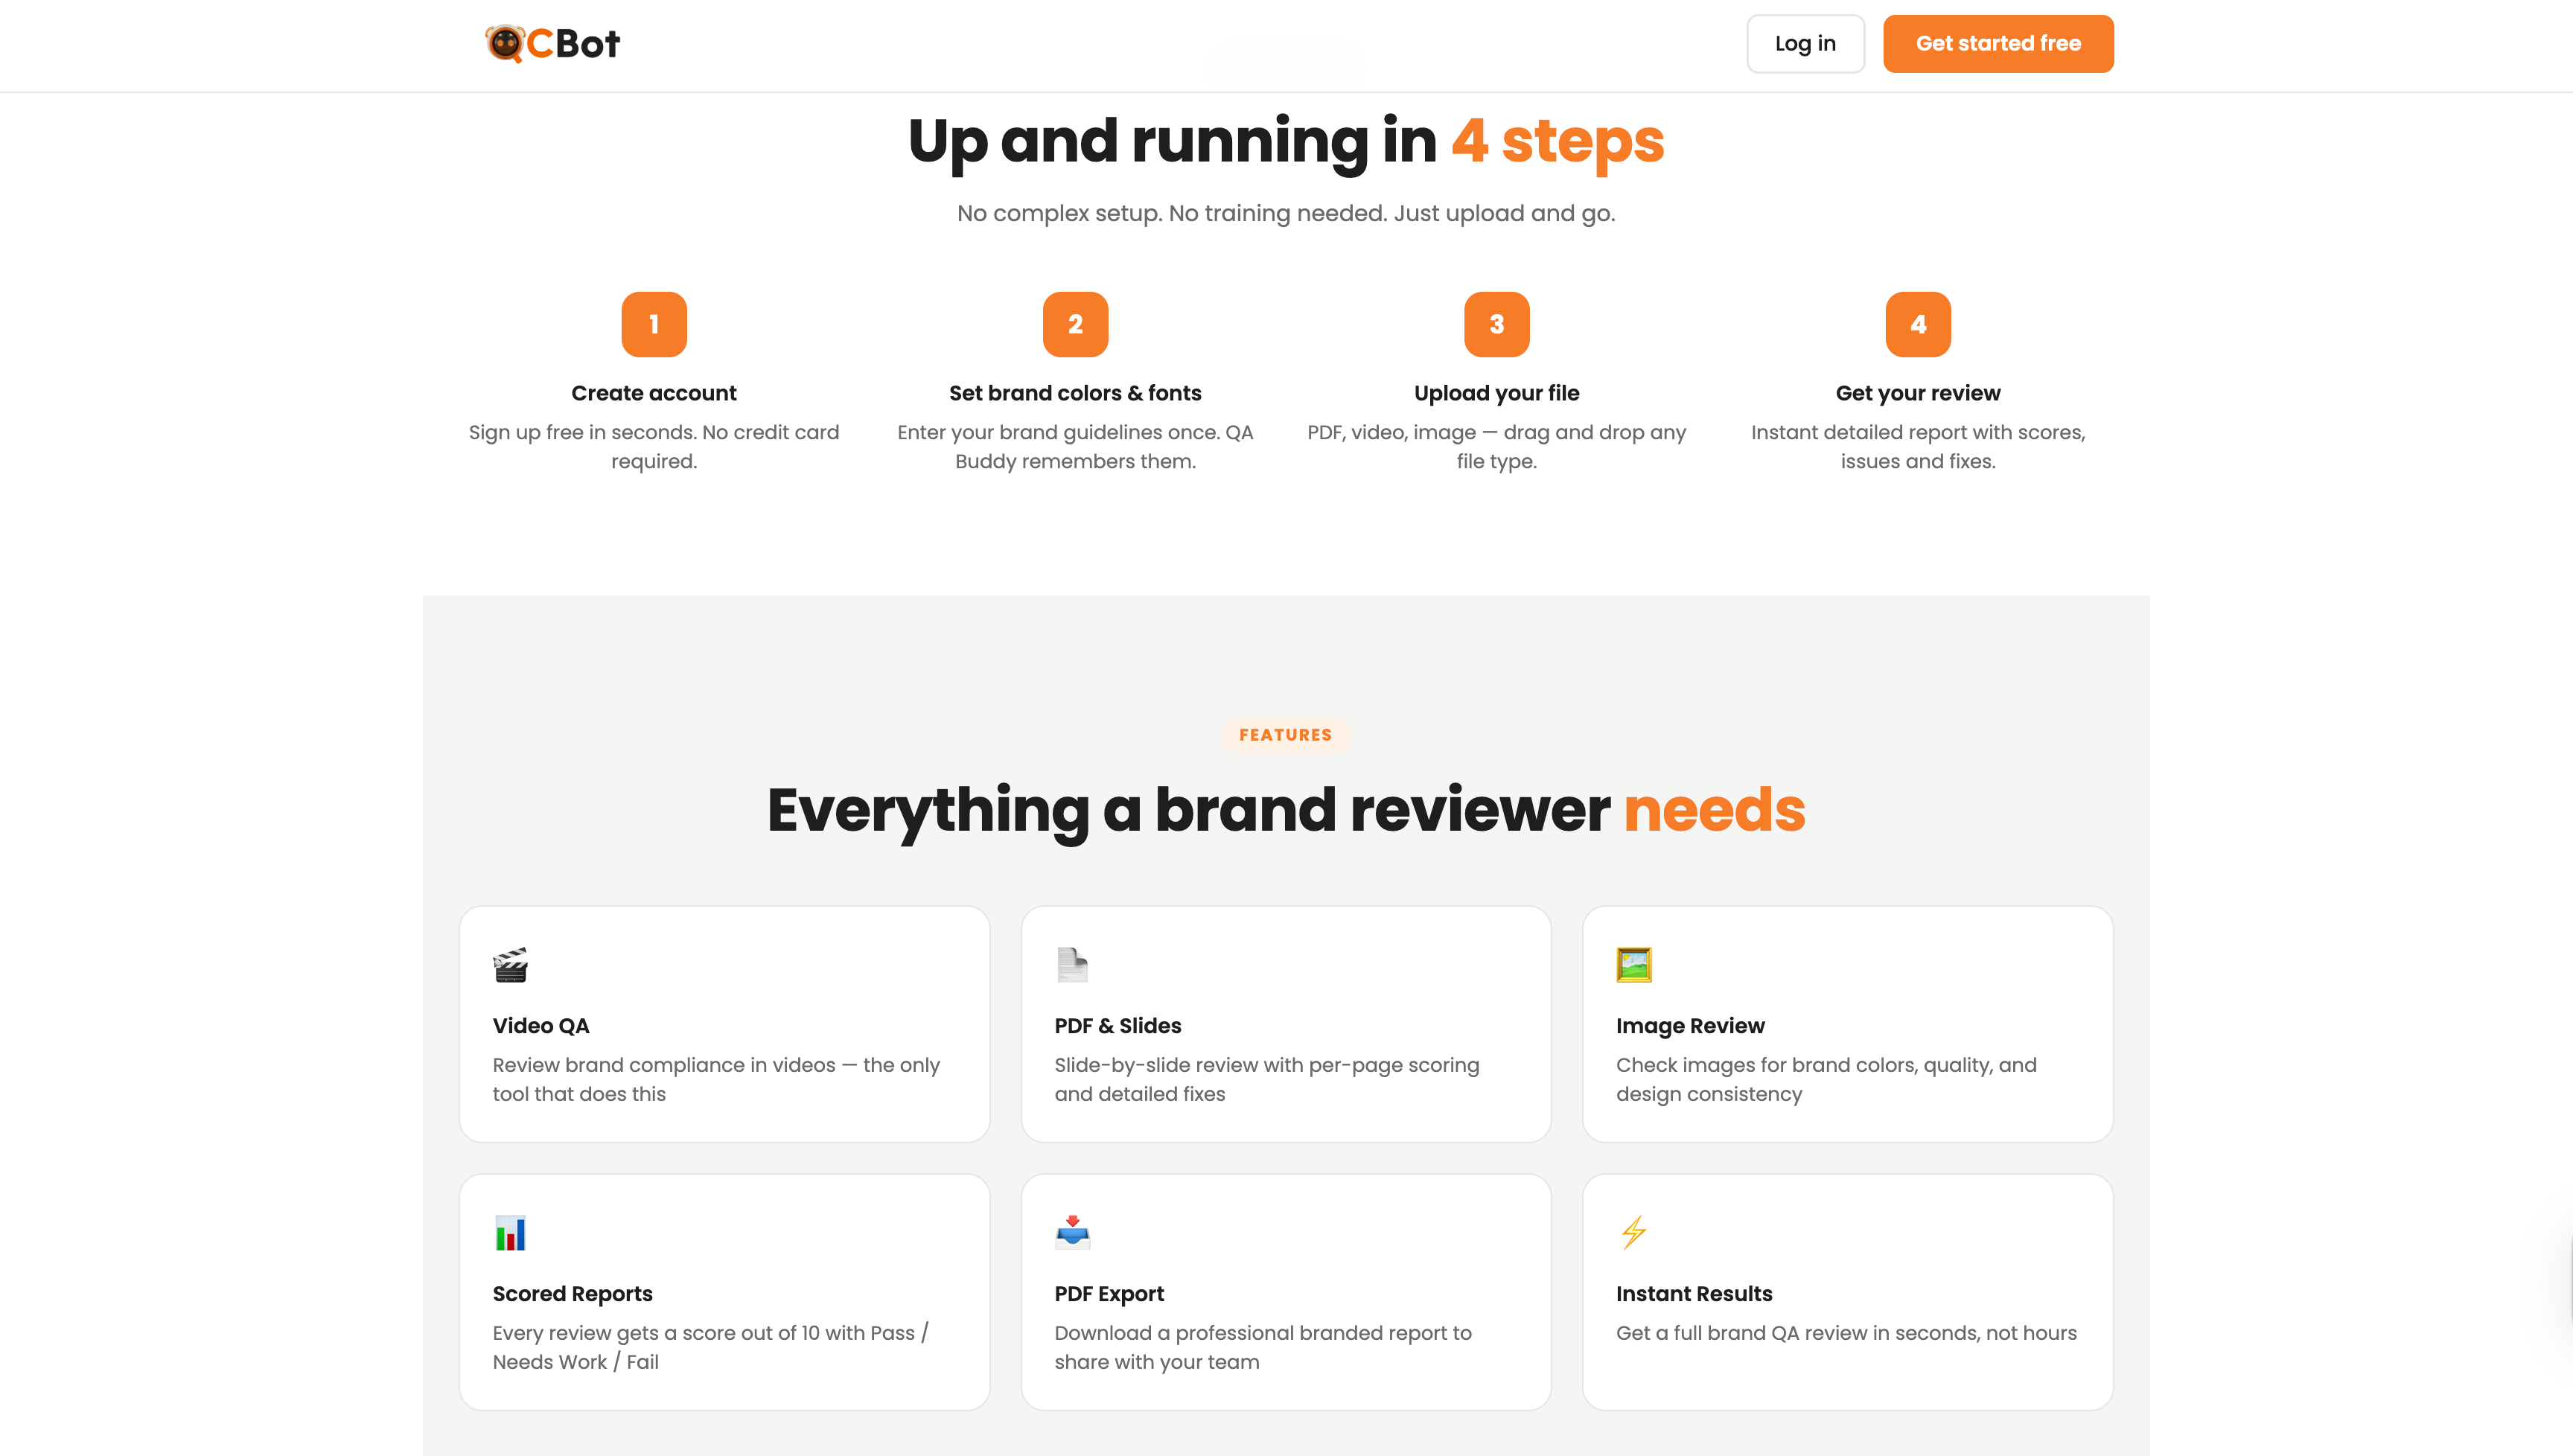Click the Scored Reports bar chart icon
The width and height of the screenshot is (2573, 1456).
click(x=510, y=1233)
